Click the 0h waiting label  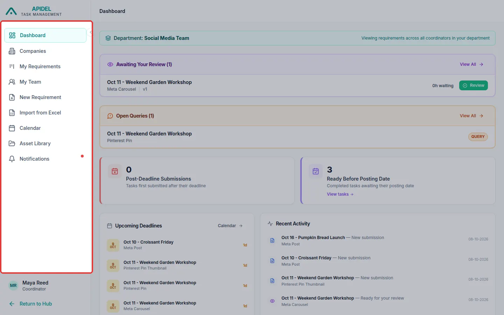coord(443,86)
